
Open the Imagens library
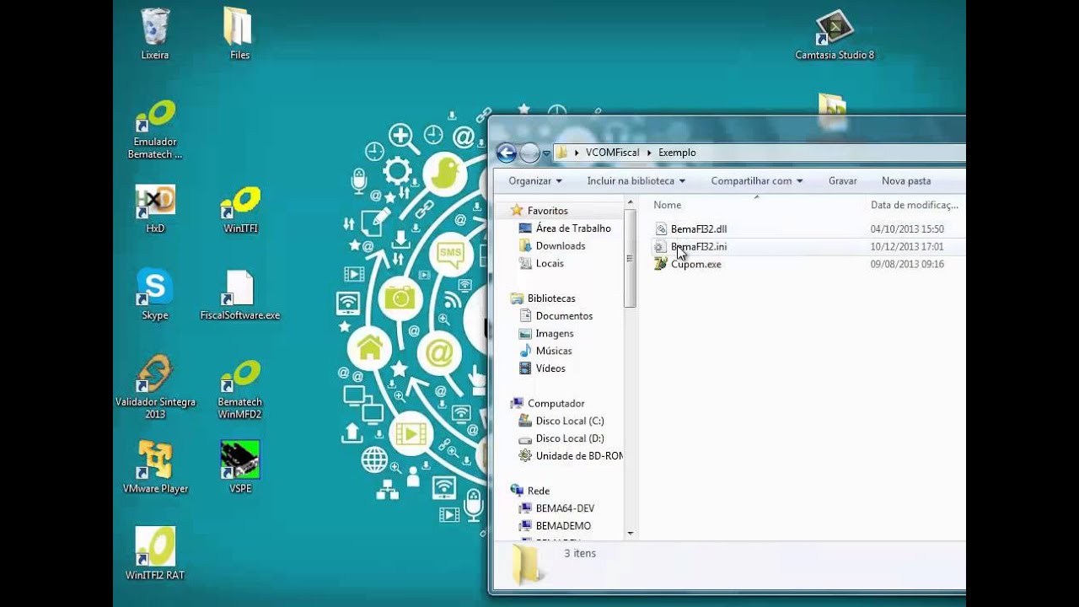coord(555,334)
